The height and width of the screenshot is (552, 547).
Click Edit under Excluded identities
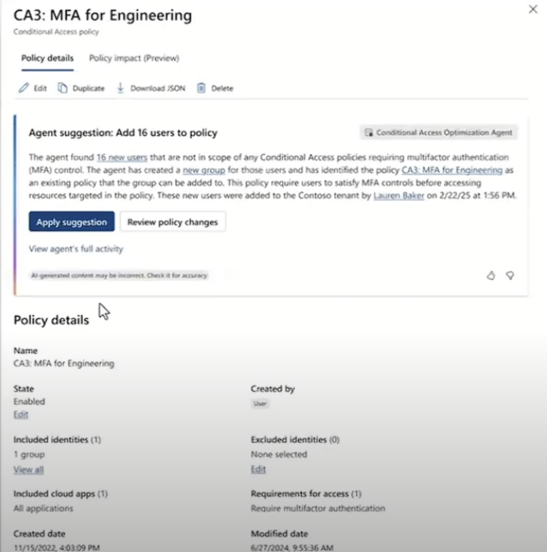point(258,469)
